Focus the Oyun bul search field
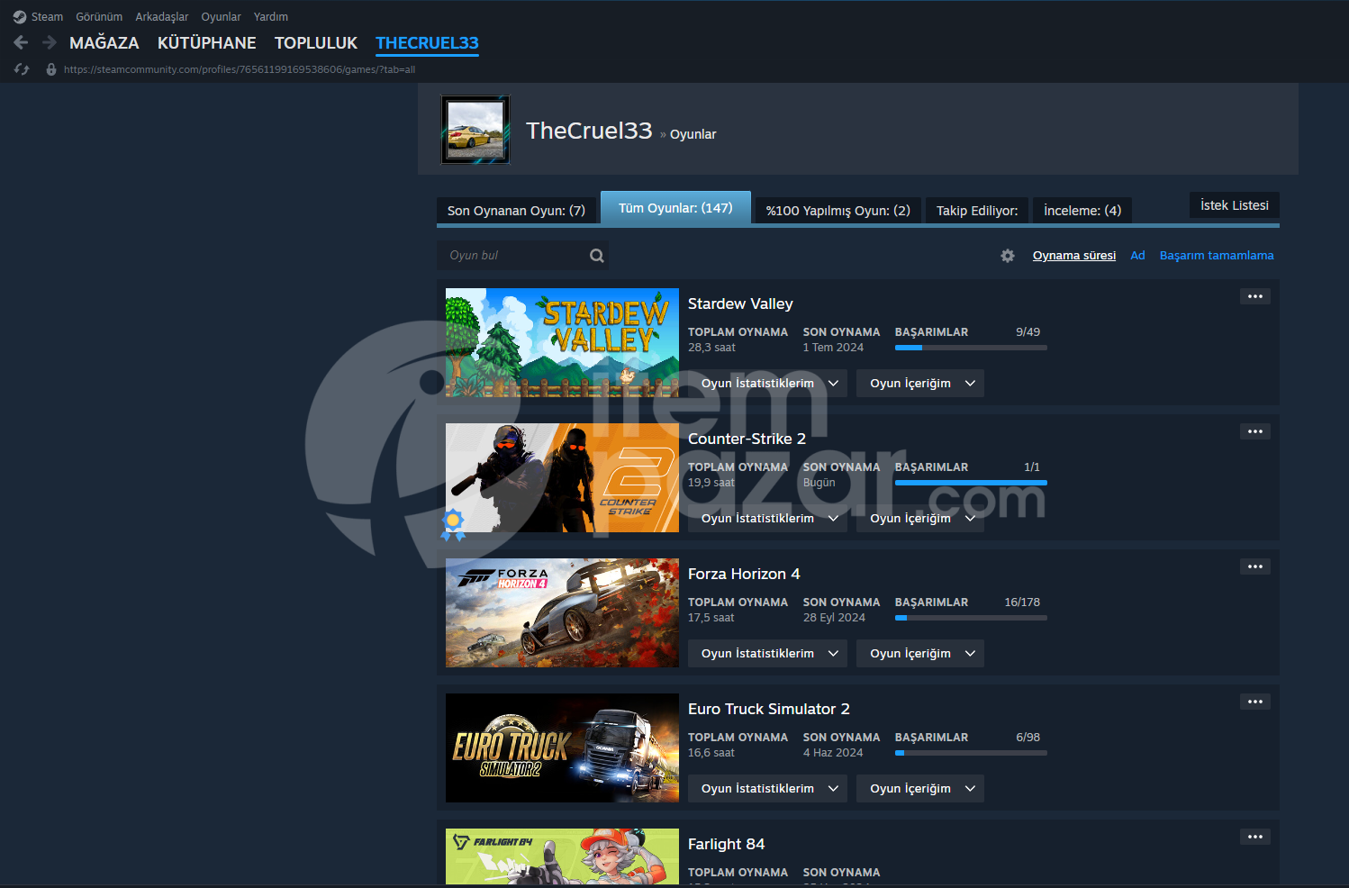 point(522,256)
